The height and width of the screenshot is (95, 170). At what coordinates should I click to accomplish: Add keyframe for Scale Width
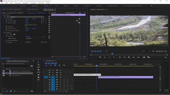44,23
